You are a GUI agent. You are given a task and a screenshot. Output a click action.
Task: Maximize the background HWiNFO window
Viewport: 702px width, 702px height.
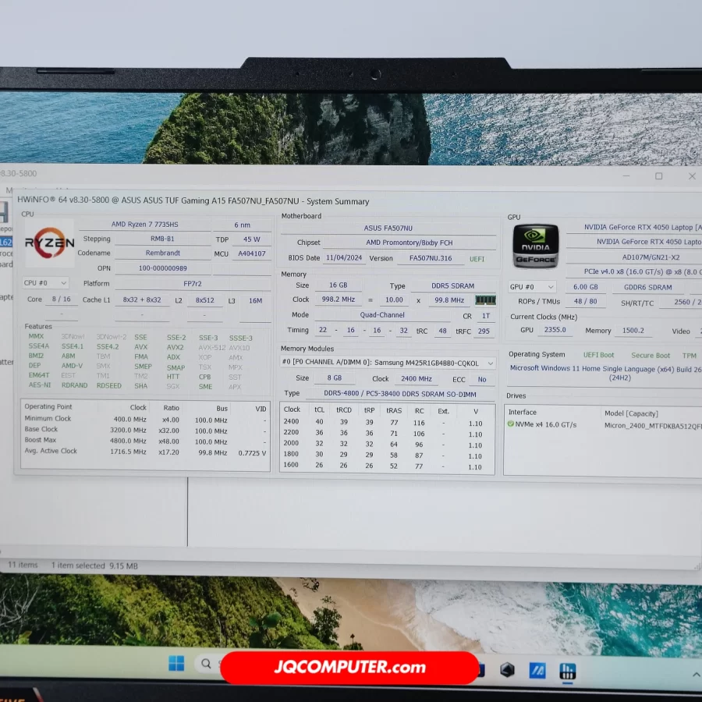point(658,176)
